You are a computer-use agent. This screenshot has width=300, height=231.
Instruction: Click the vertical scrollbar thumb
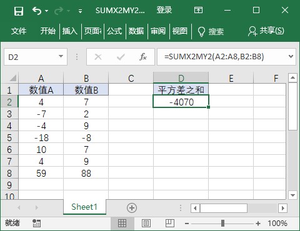click(292, 106)
